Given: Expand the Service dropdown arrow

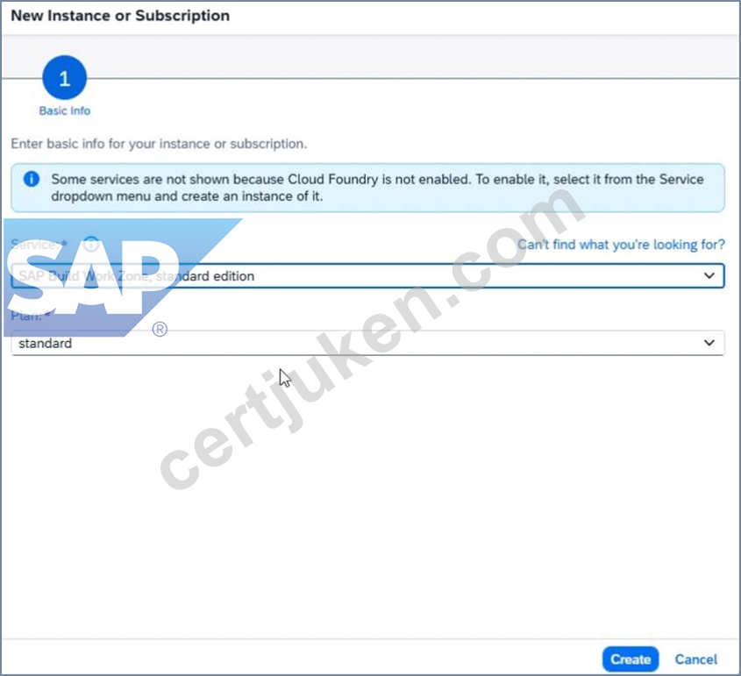Looking at the screenshot, I should pyautogui.click(x=709, y=275).
